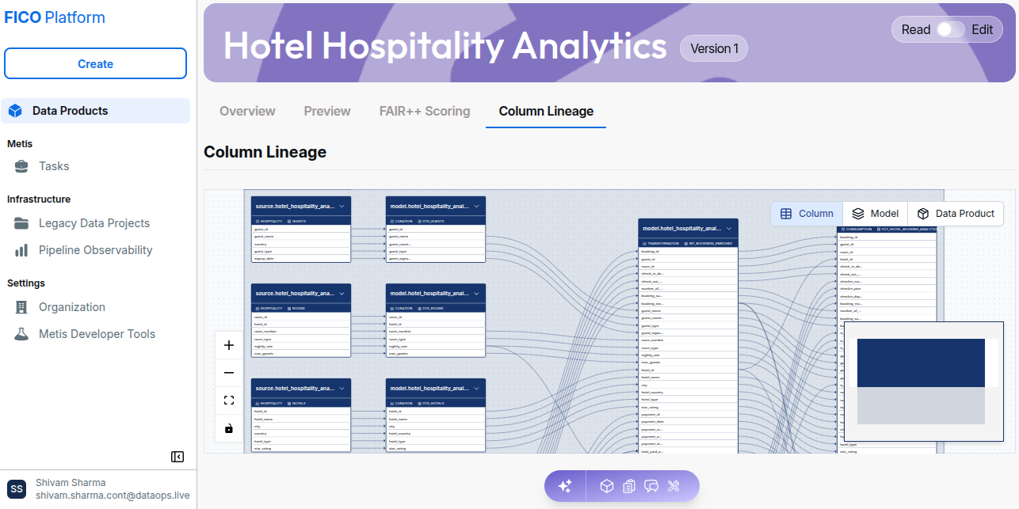Click the Organization building icon
This screenshot has height=509, width=1019.
click(x=21, y=307)
